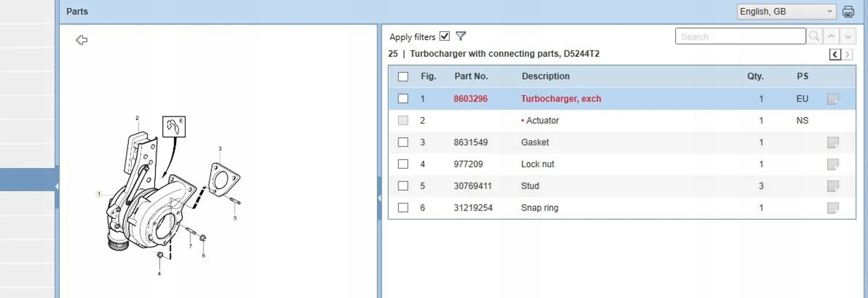Open note icon for Gasket row
Viewport: 868px width, 298px height.
point(833,142)
